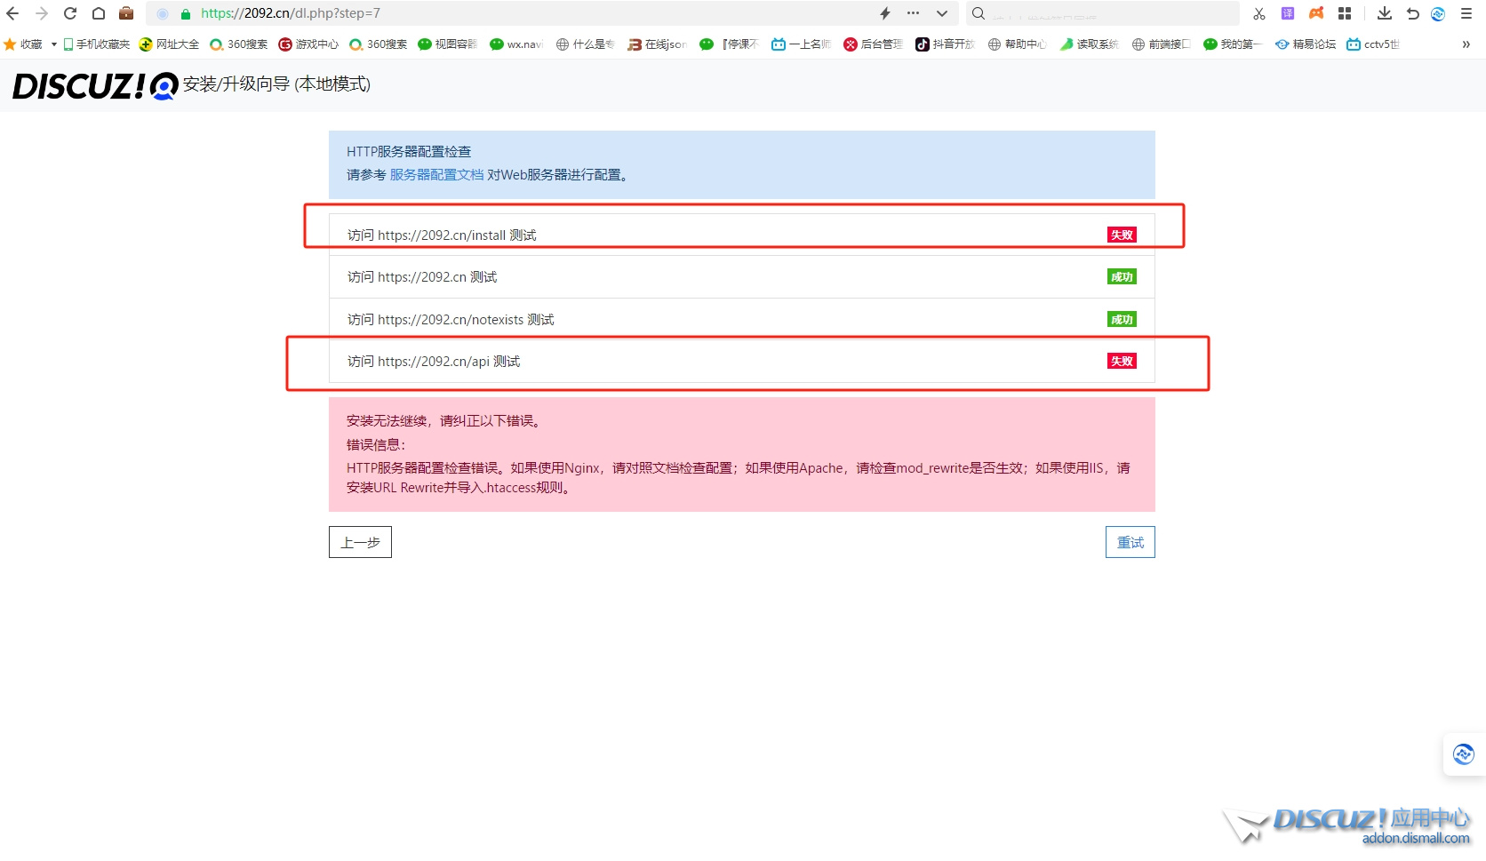This screenshot has width=1486, height=861.
Task: Click the floating assistant icon at right edge
Action: pos(1463,754)
